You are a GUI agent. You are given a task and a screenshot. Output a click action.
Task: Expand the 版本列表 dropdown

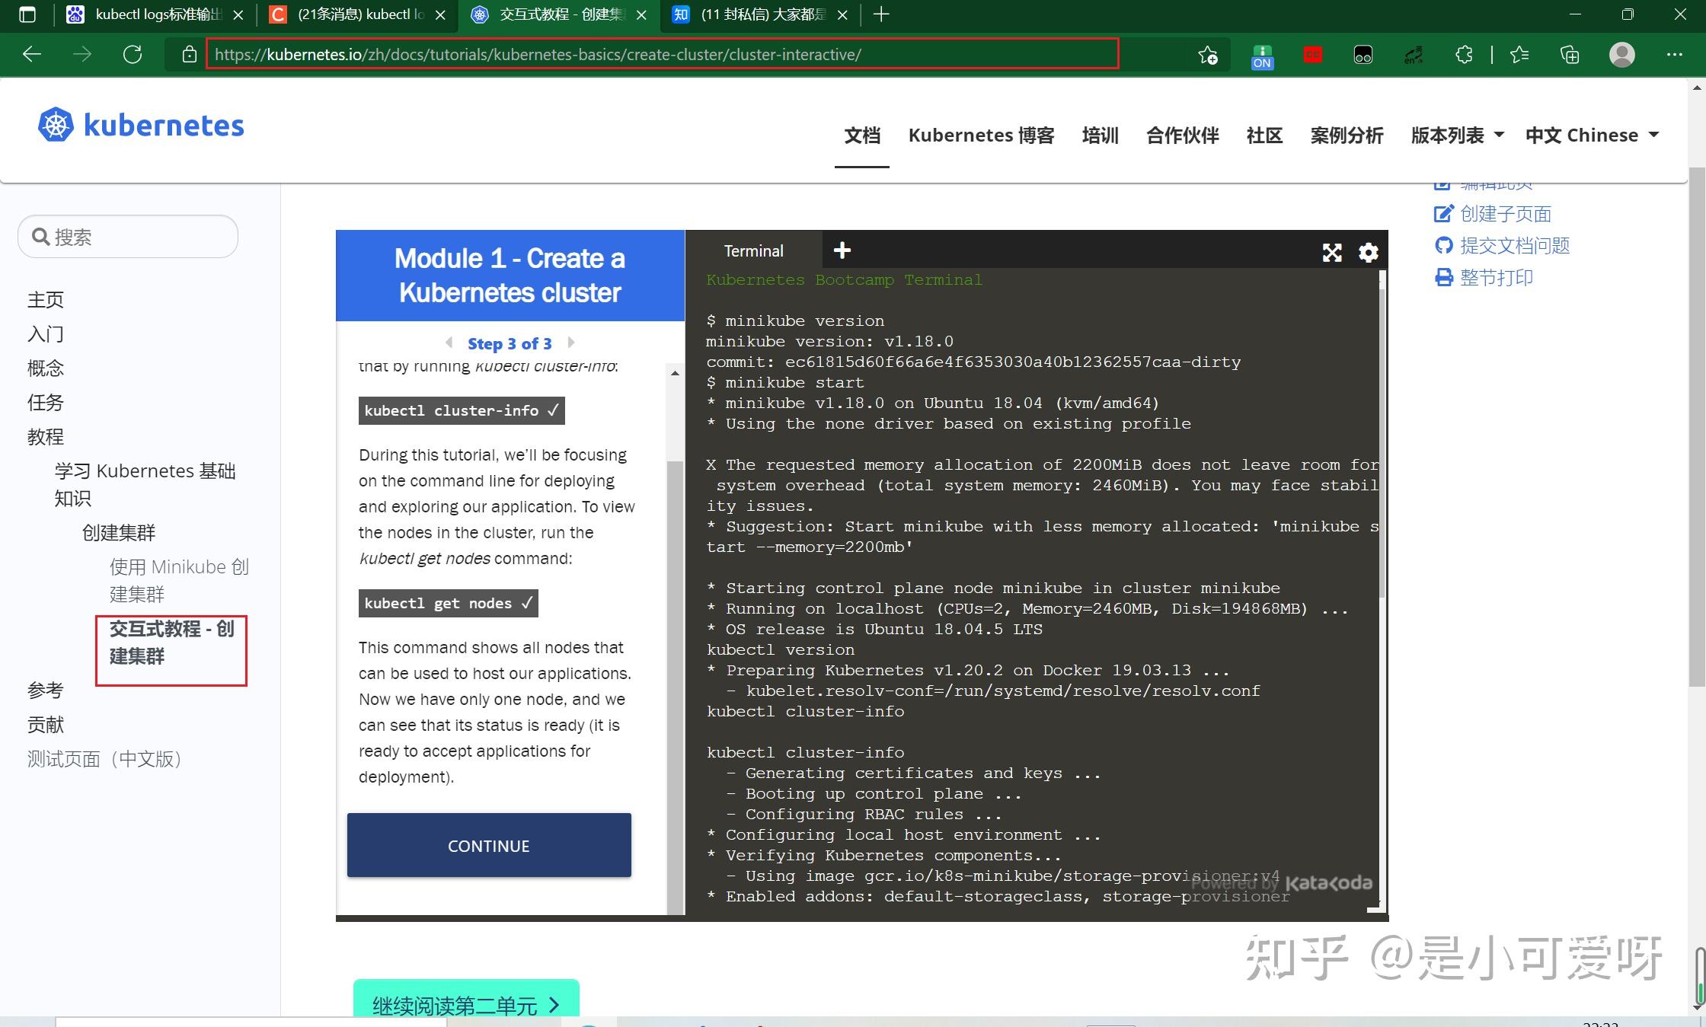(1456, 135)
